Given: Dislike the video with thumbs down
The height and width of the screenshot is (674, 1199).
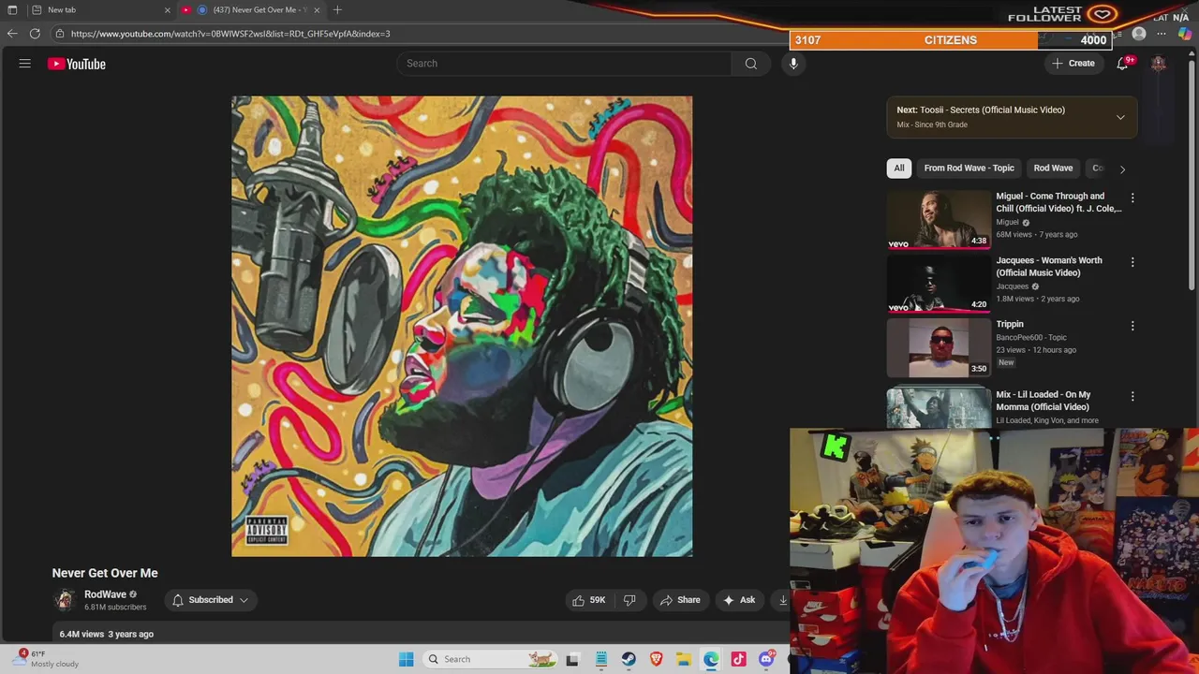Looking at the screenshot, I should [629, 600].
